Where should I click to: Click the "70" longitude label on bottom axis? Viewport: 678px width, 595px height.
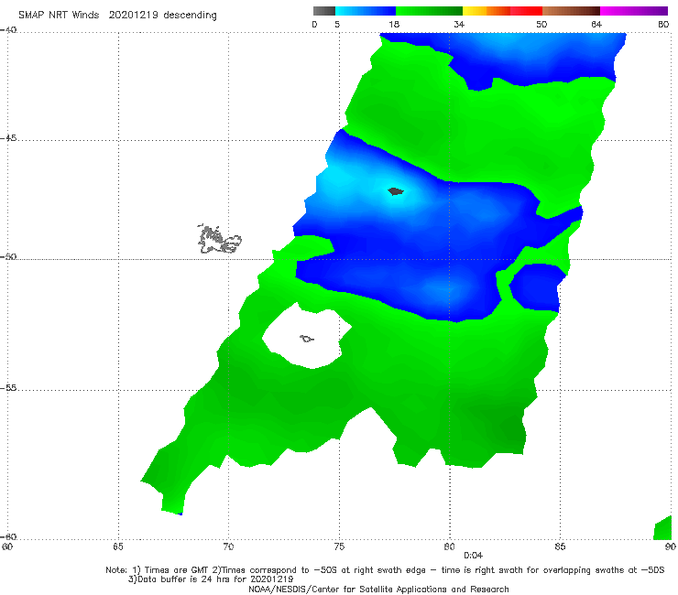point(228,547)
